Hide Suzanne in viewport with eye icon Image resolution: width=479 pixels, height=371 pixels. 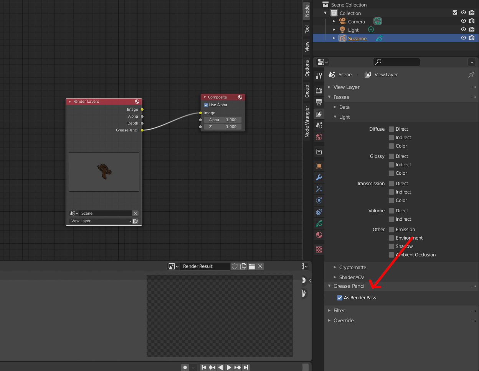coord(464,38)
